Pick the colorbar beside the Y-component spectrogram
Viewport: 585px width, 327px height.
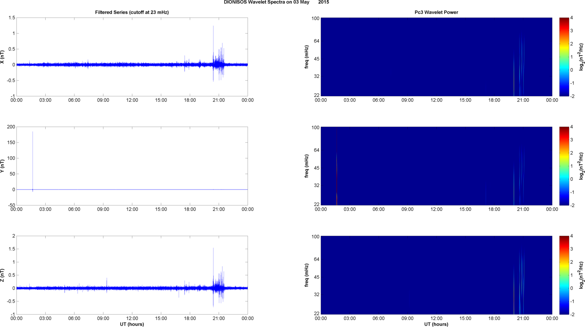[564, 166]
